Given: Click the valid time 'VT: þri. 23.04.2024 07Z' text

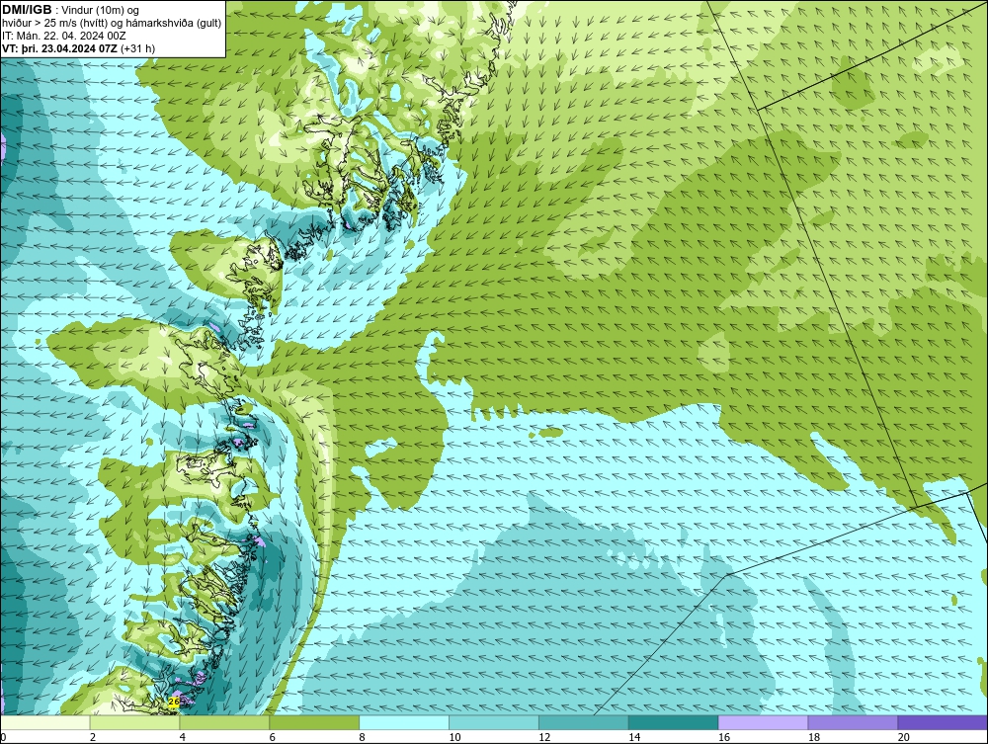Looking at the screenshot, I should point(60,47).
